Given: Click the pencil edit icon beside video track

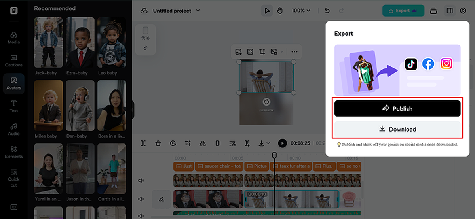Looking at the screenshot, I should tap(161, 199).
